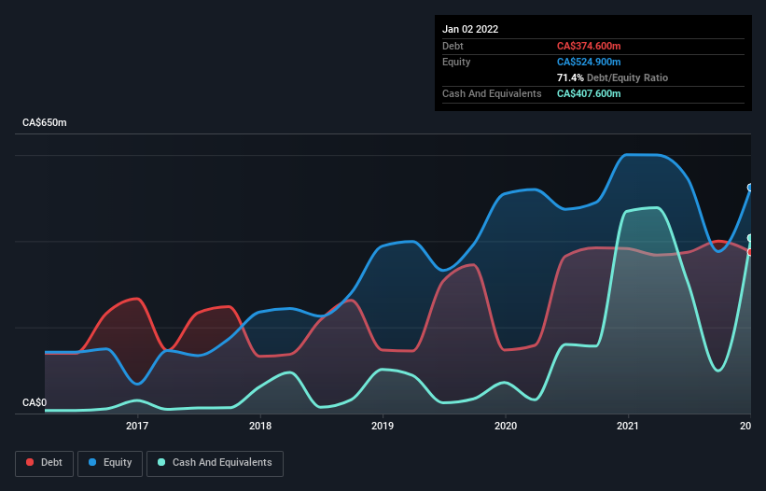Select the 2017 axis label
Viewport: 766px width, 491px height.
coord(137,426)
